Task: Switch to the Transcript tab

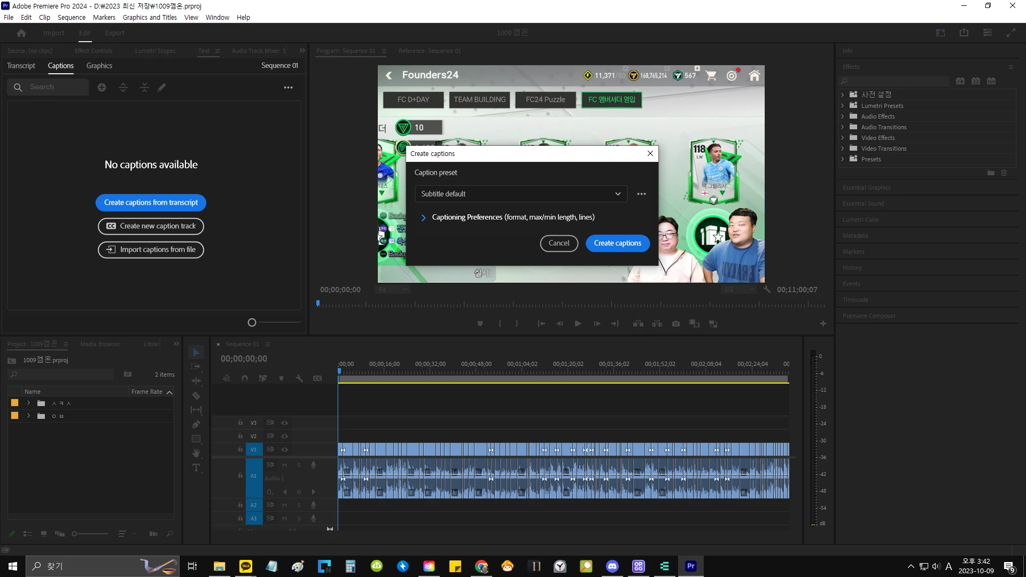Action: point(21,66)
